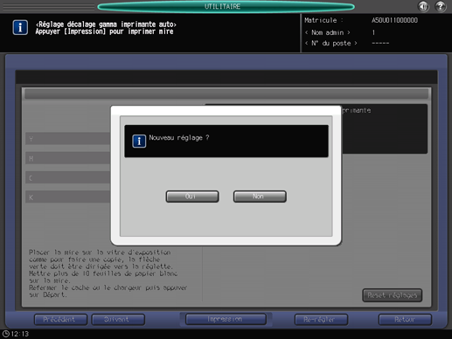Click the 'N° du poste' label
The height and width of the screenshot is (339, 452).
click(x=331, y=44)
